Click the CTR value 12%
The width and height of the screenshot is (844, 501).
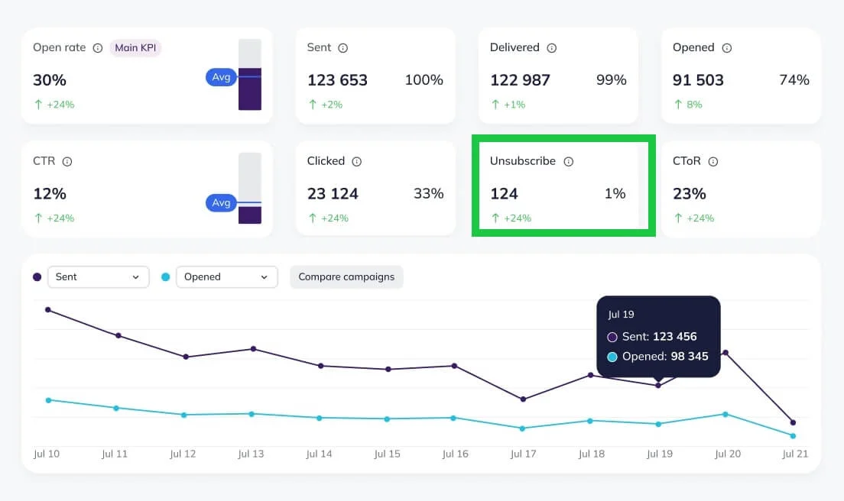[50, 193]
